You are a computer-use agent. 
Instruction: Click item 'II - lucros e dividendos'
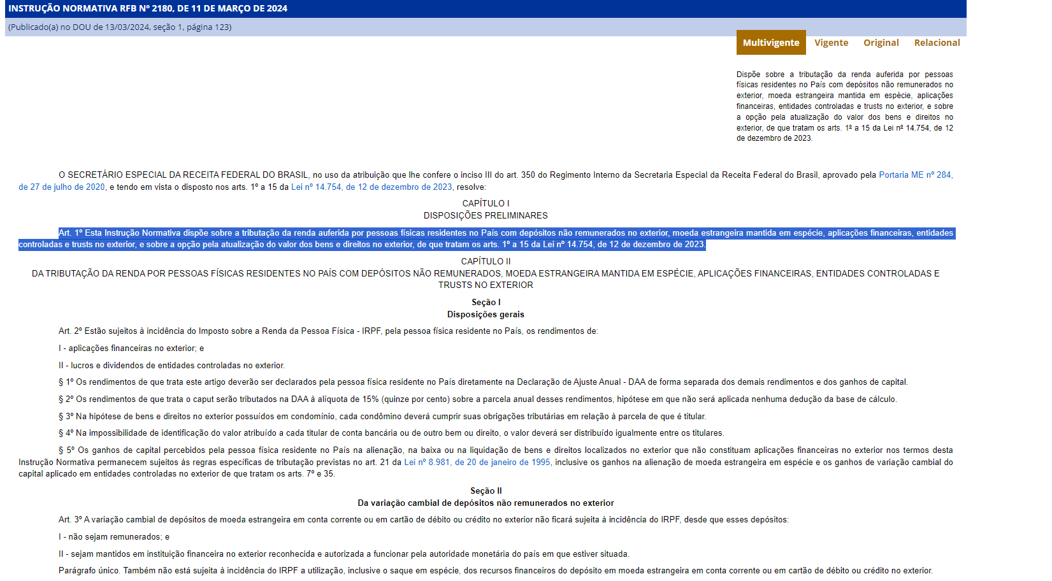click(x=171, y=365)
